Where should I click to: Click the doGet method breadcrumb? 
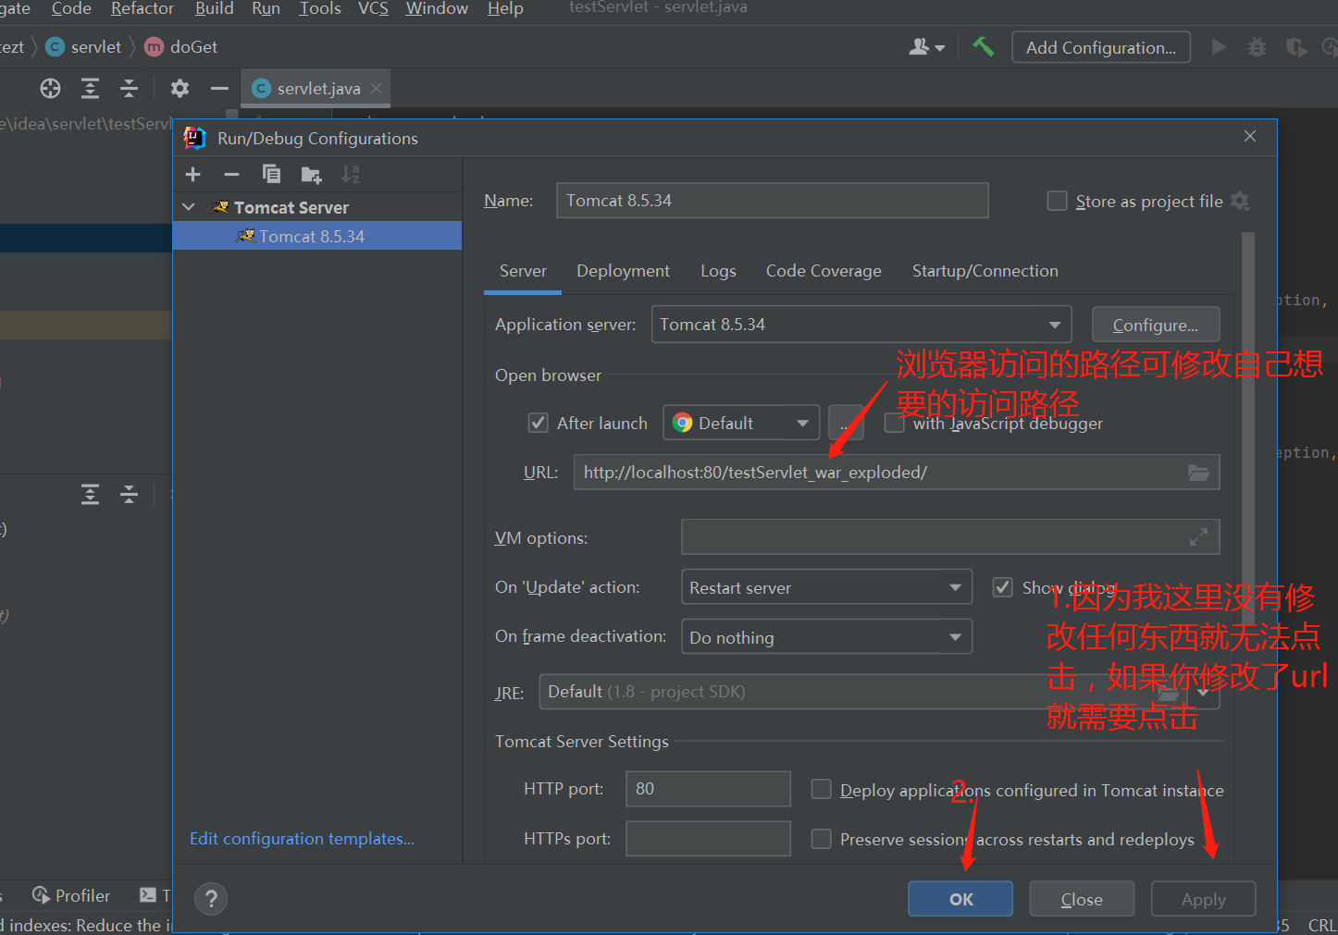pos(181,47)
